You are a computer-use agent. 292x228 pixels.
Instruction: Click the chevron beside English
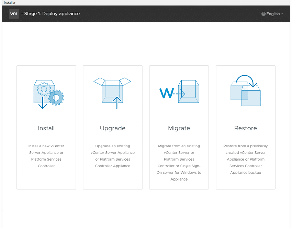(x=282, y=14)
